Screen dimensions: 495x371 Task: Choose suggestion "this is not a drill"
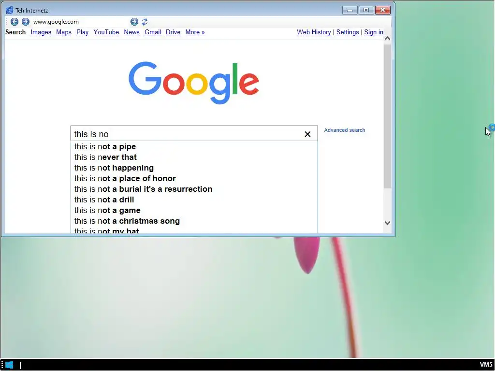click(194, 200)
